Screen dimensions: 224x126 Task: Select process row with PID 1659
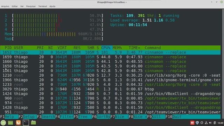click(x=110, y=57)
